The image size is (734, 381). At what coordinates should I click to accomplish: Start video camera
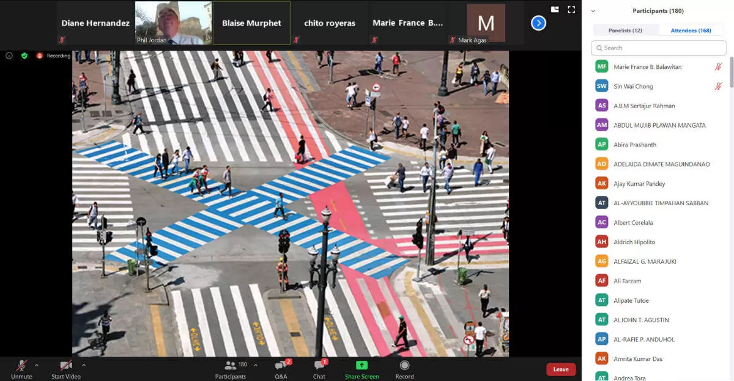(x=65, y=366)
